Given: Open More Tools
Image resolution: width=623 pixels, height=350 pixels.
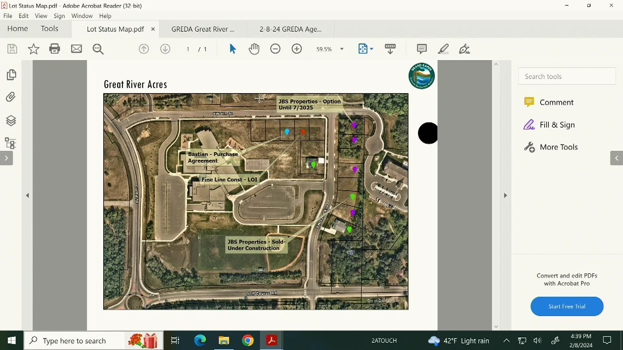Looking at the screenshot, I should pos(551,147).
